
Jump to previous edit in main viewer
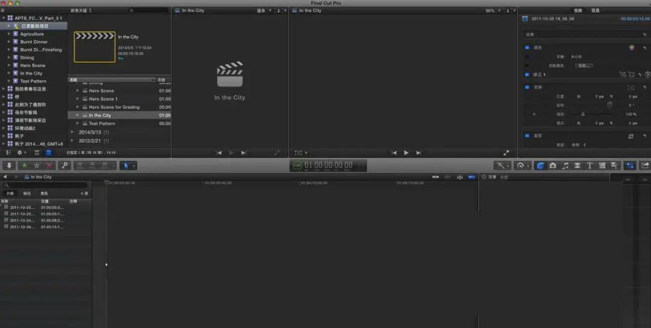[x=394, y=153]
